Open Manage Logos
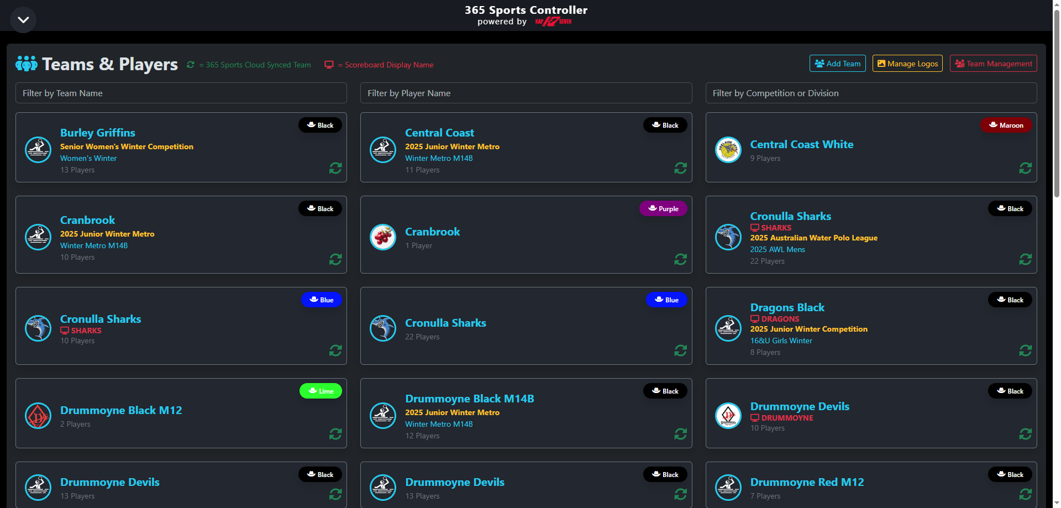Screen dimensions: 1061x508 [x=907, y=63]
